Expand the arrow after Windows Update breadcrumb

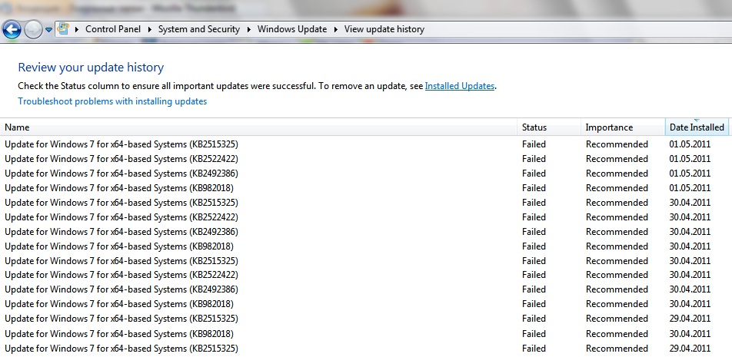click(335, 29)
